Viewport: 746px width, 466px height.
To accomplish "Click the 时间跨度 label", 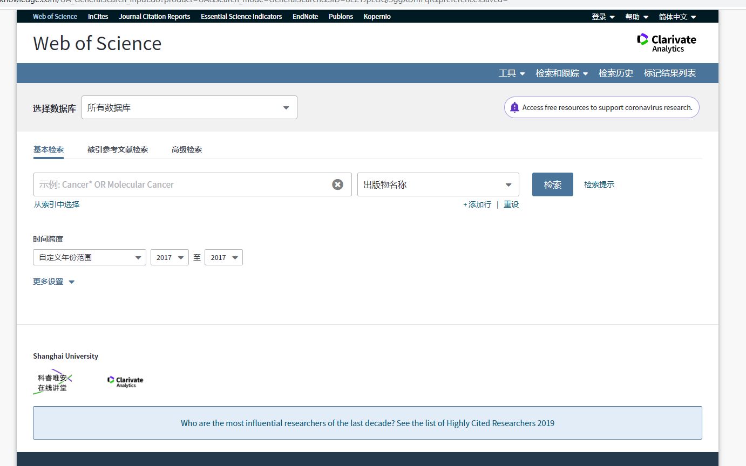I will [48, 239].
